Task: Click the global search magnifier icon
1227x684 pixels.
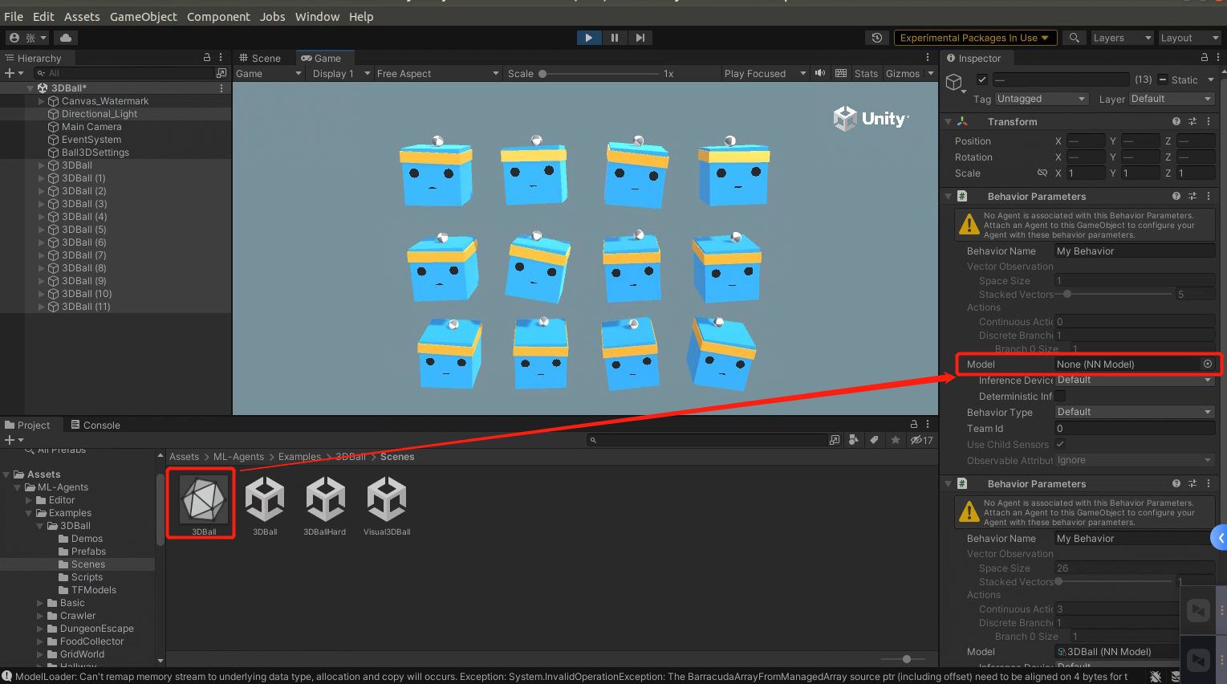Action: pyautogui.click(x=1074, y=38)
